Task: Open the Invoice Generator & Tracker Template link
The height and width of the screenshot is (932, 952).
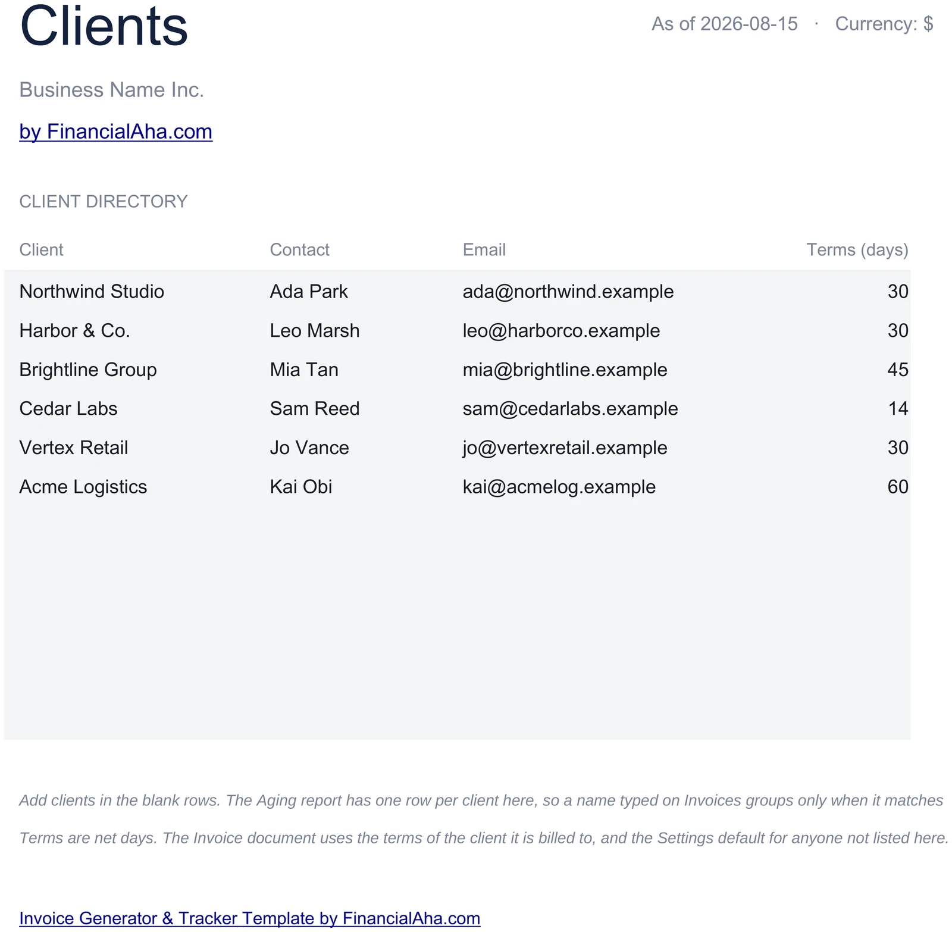Action: pos(250,918)
